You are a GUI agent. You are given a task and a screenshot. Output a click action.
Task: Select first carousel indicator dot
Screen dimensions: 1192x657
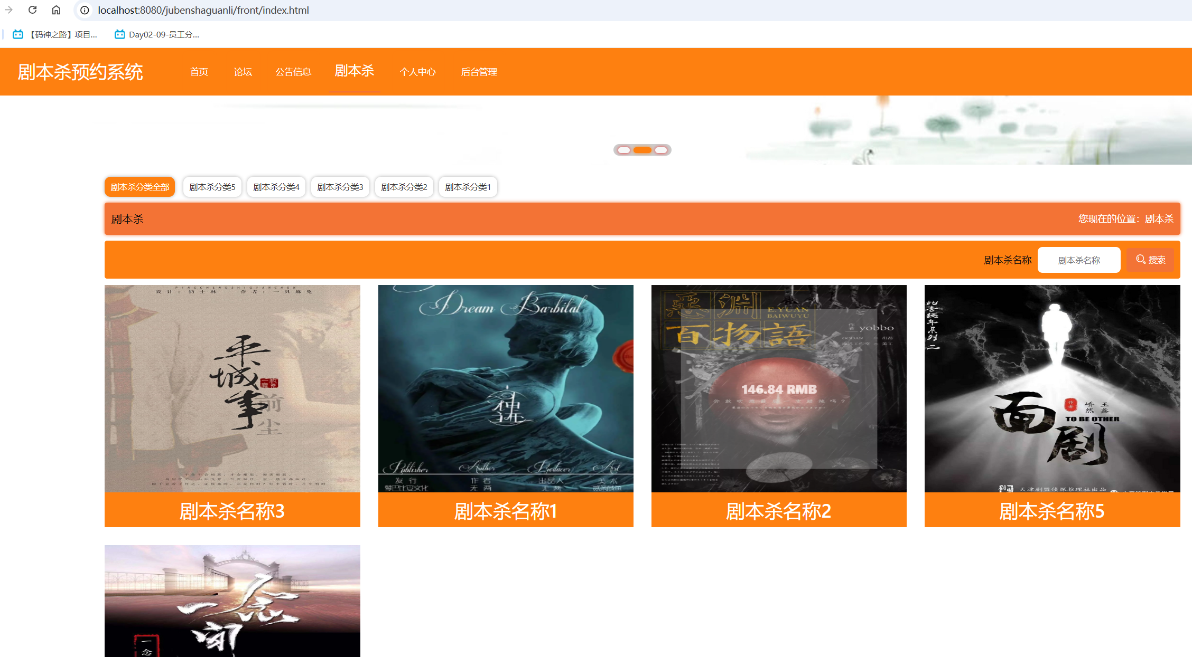624,150
